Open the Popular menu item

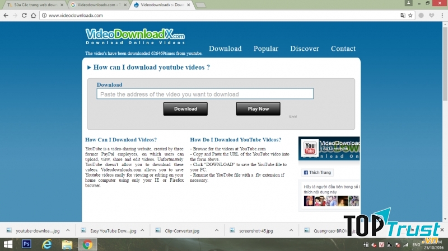(265, 49)
